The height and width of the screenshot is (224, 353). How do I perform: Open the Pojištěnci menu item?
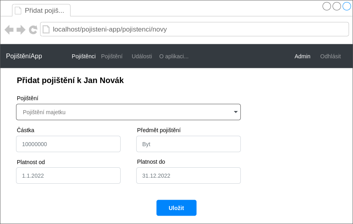click(x=83, y=56)
